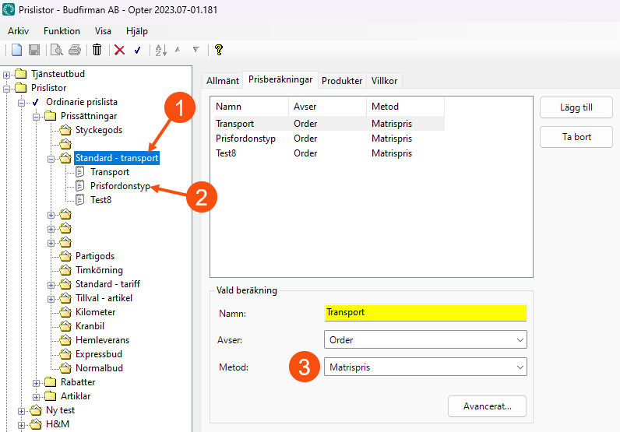Screen dimensions: 620x432
Task: Click the A-Z sort icon
Action: (160, 50)
